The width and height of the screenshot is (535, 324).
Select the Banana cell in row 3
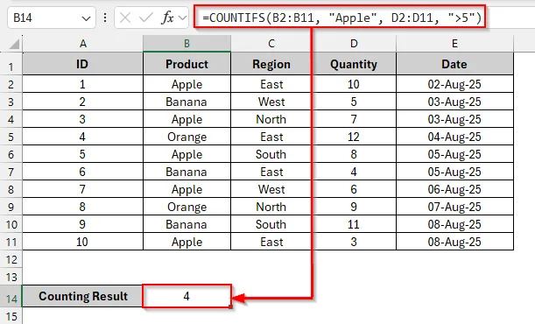tap(187, 102)
